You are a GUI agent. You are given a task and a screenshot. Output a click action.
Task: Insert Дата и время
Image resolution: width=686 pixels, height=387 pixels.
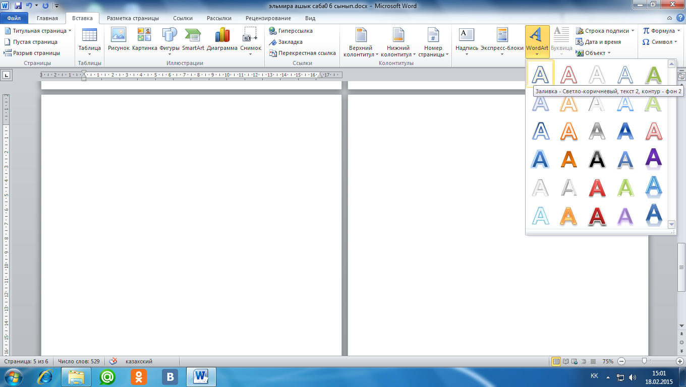pyautogui.click(x=599, y=42)
